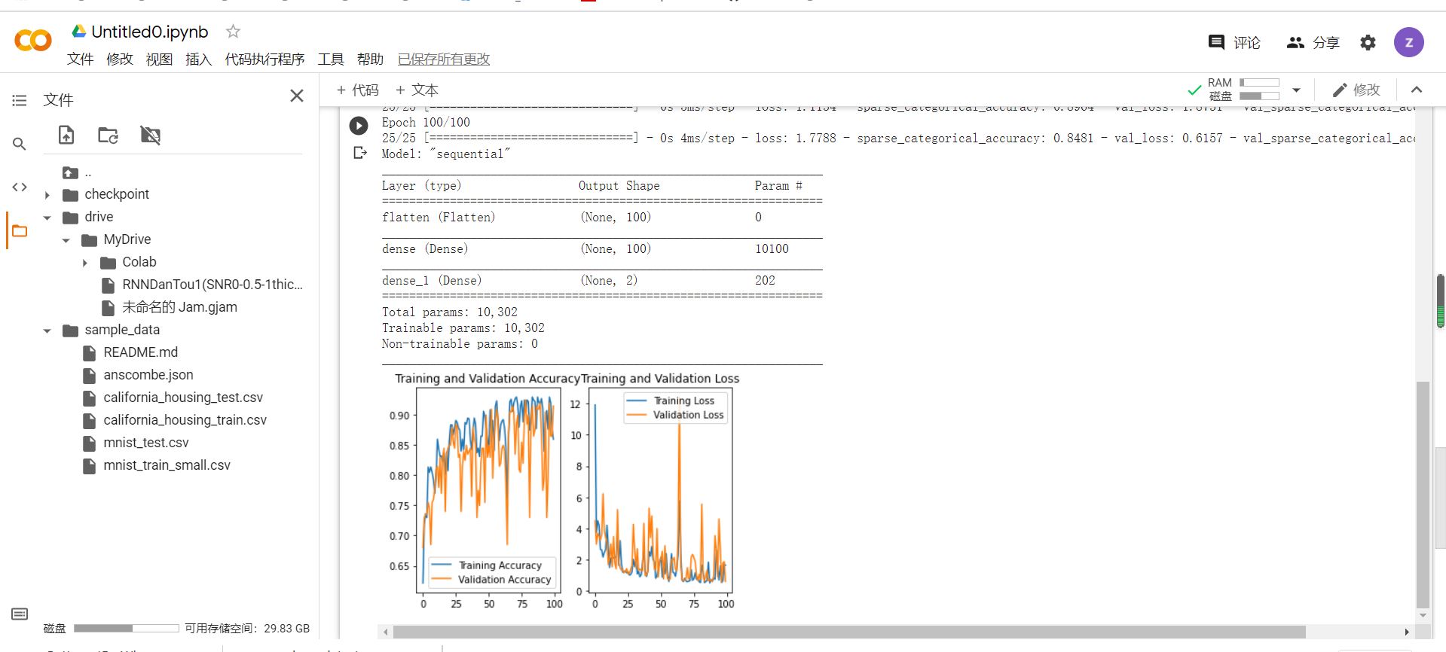Collapse the MyDrive folder arrow
Viewport: 1446px width, 652px height.
pyautogui.click(x=66, y=240)
